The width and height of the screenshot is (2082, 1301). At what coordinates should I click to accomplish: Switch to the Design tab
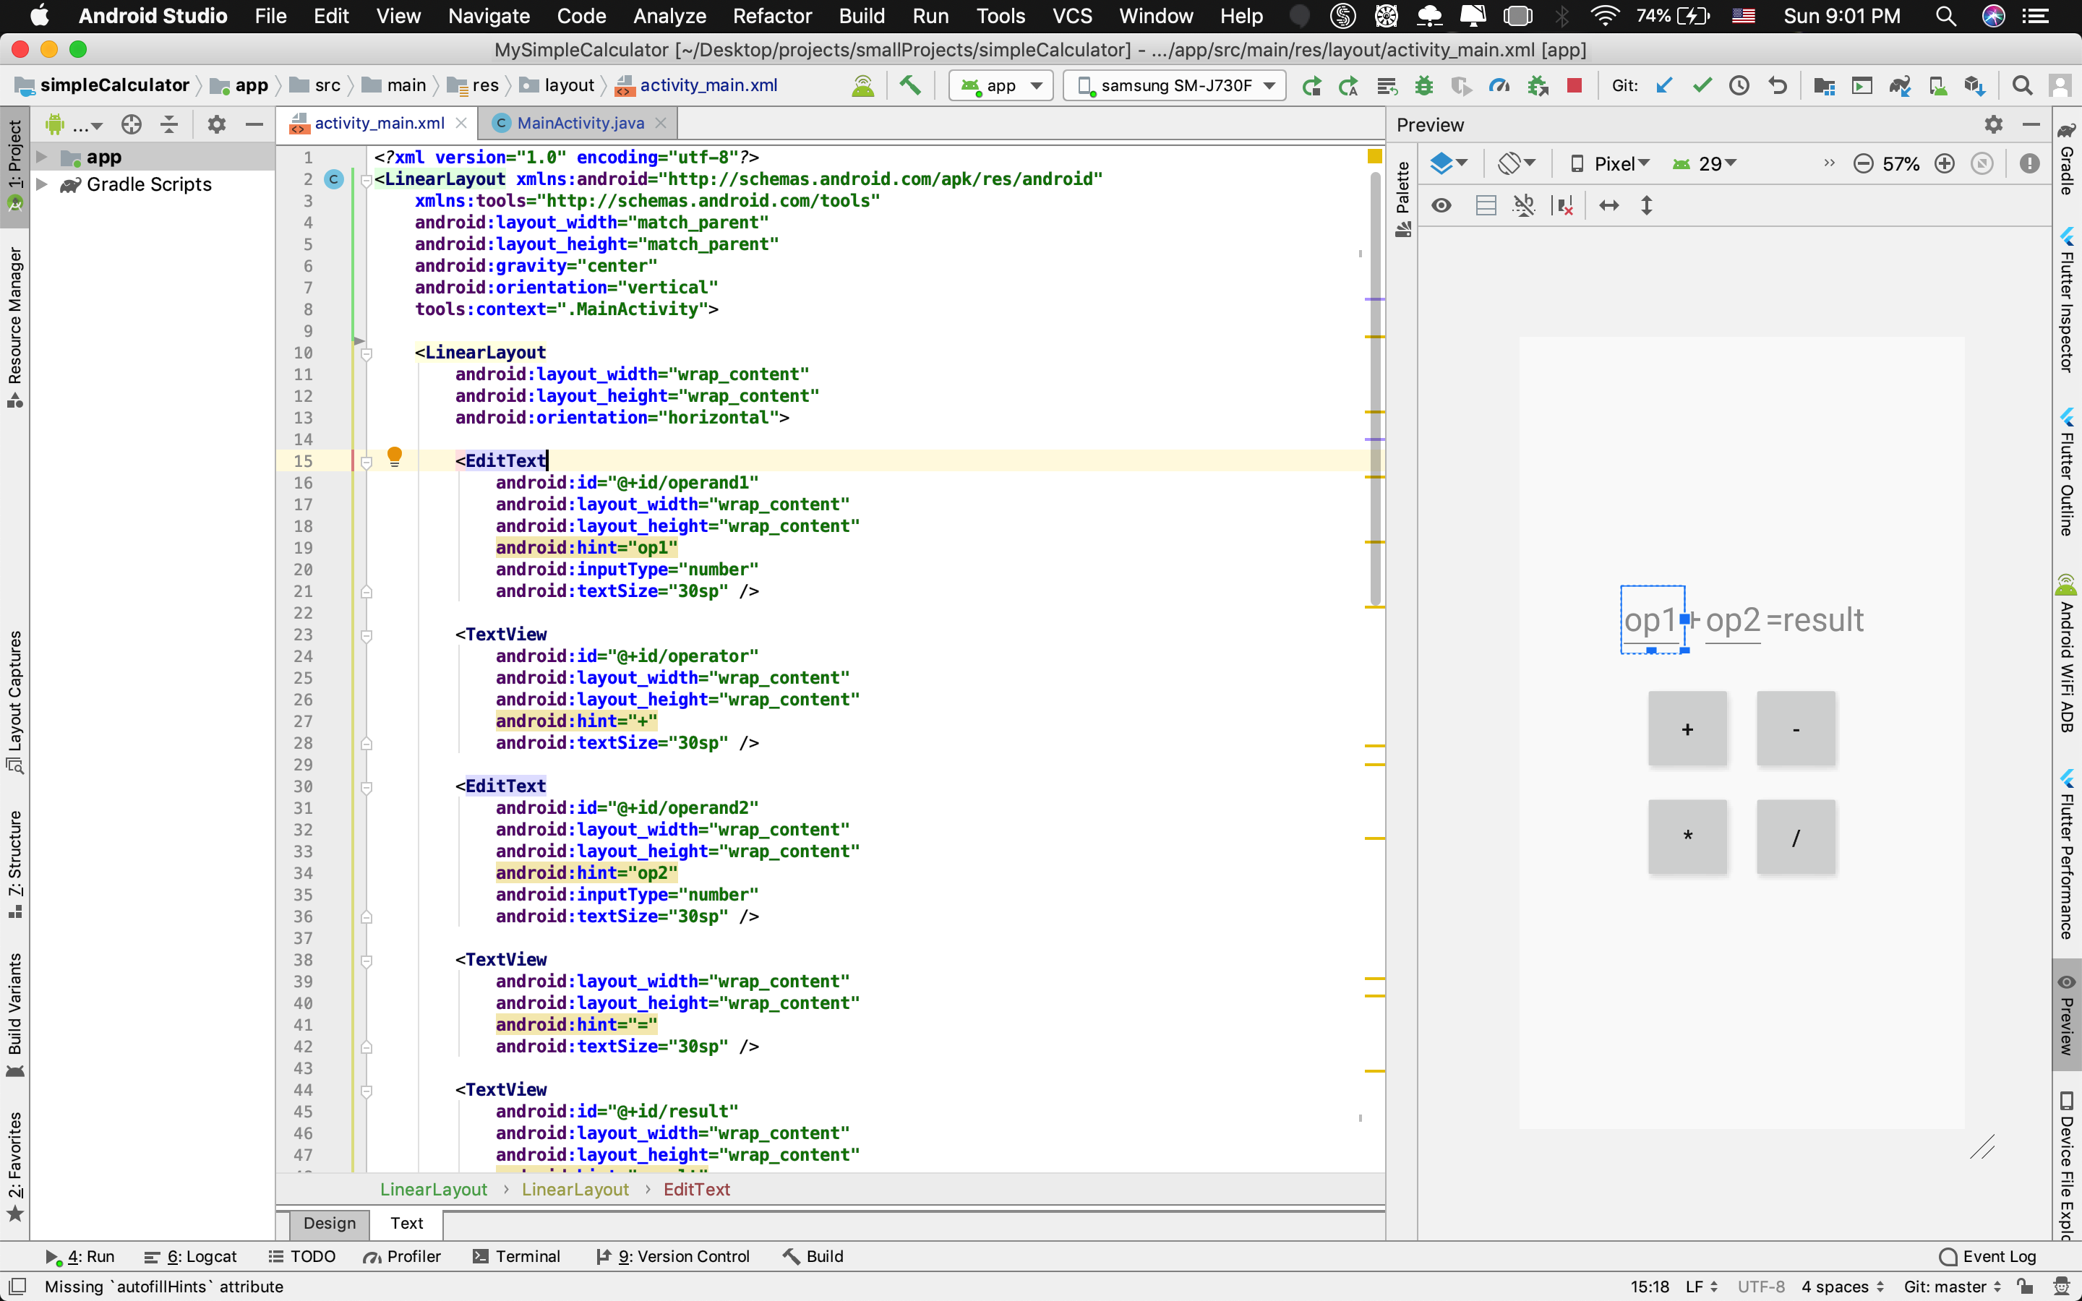pos(329,1223)
